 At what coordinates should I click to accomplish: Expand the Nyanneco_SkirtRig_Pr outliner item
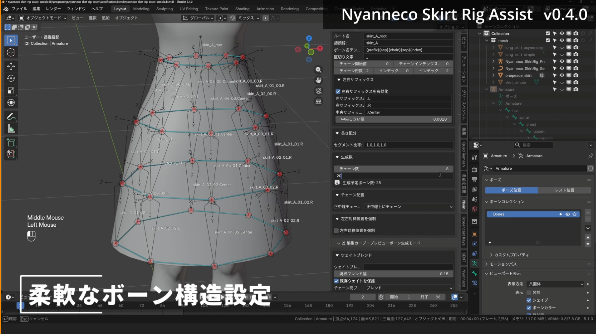tap(493, 62)
